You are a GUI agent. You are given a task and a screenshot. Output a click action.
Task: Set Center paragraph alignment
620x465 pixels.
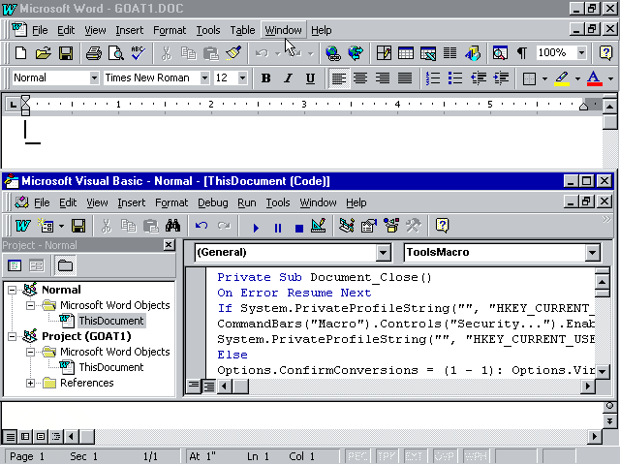(360, 78)
